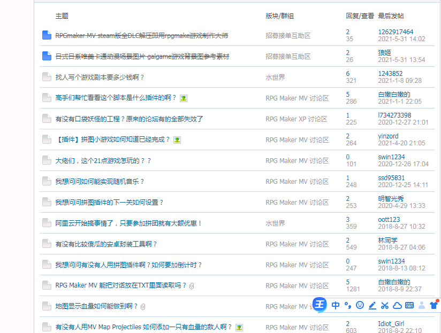This screenshot has width=441, height=333.
Task: Open skin shirt icon in IME bar
Action: pyautogui.click(x=434, y=305)
